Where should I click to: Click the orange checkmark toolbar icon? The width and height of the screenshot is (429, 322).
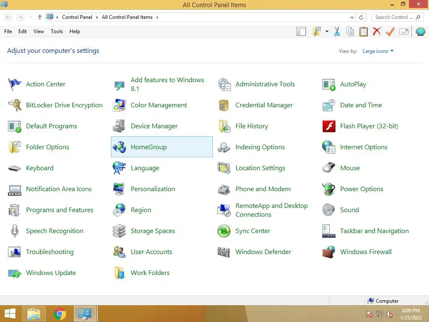tap(390, 31)
